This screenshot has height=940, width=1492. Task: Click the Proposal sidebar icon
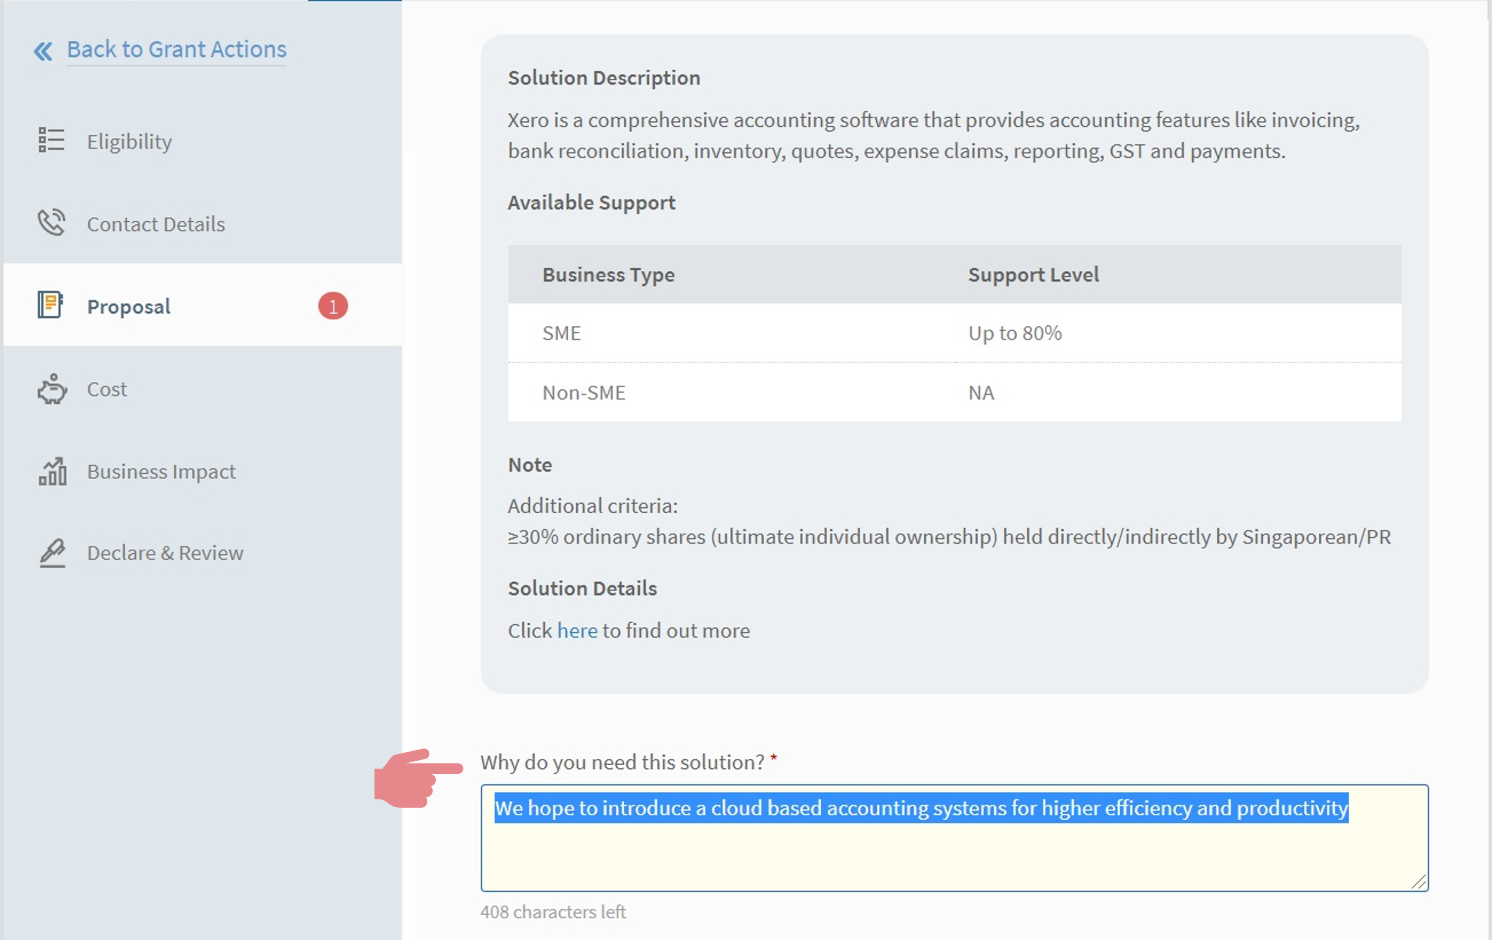[51, 306]
